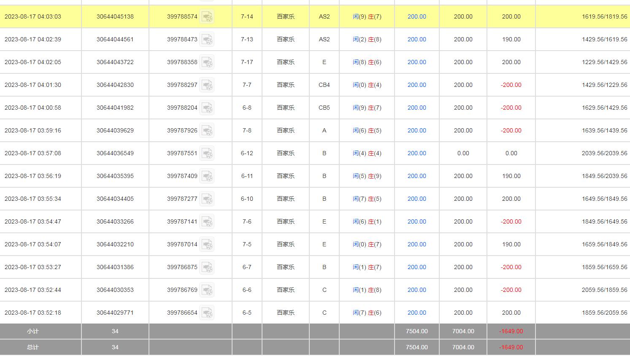
Task: Click blue 200.00 bet link for order 30644041982
Action: 417,108
